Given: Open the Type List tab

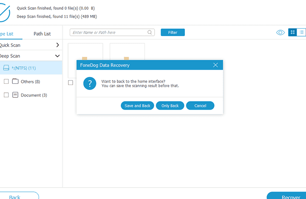Looking at the screenshot, I should click(x=7, y=34).
